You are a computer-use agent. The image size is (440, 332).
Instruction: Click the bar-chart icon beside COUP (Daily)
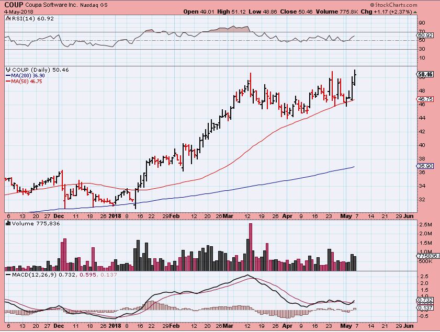click(8, 70)
